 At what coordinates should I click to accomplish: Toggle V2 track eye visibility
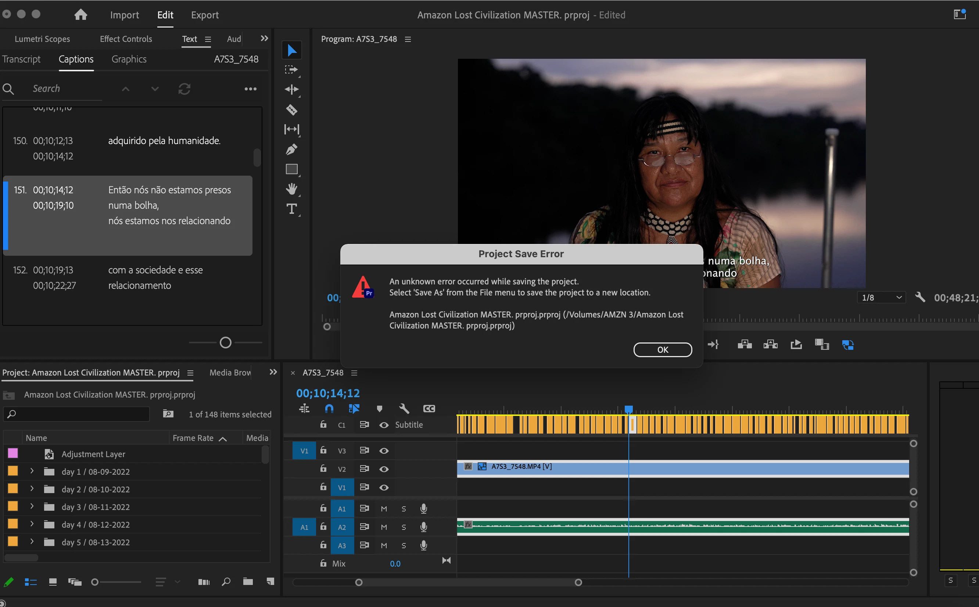pyautogui.click(x=384, y=469)
